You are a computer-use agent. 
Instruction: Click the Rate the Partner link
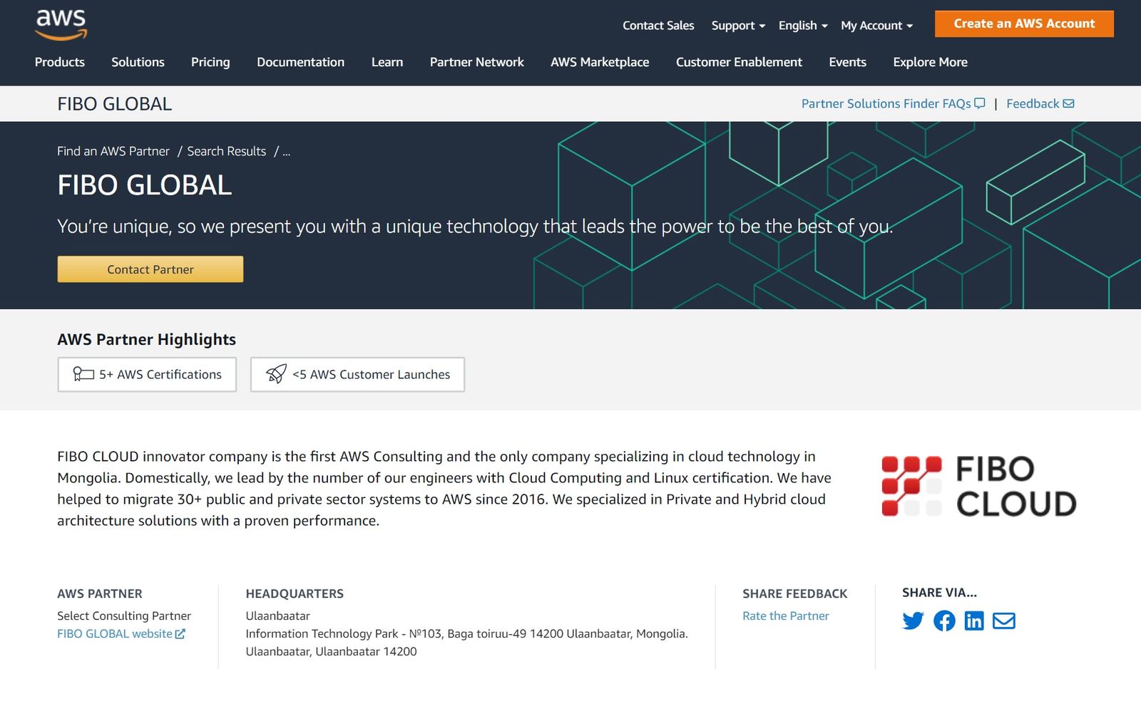(785, 616)
